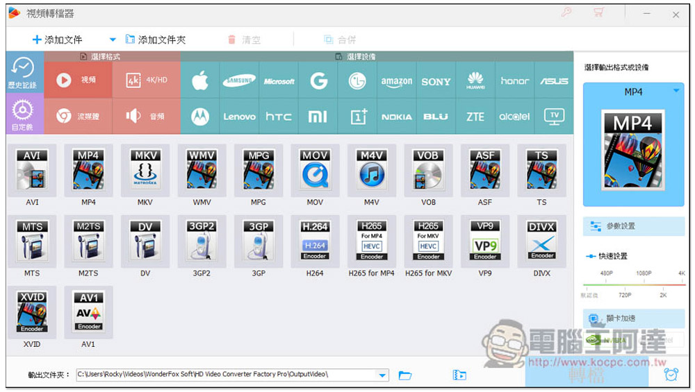Select the AV1 encoder

[x=89, y=312]
